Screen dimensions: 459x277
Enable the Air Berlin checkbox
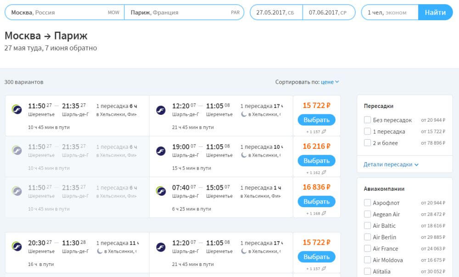pos(367,237)
